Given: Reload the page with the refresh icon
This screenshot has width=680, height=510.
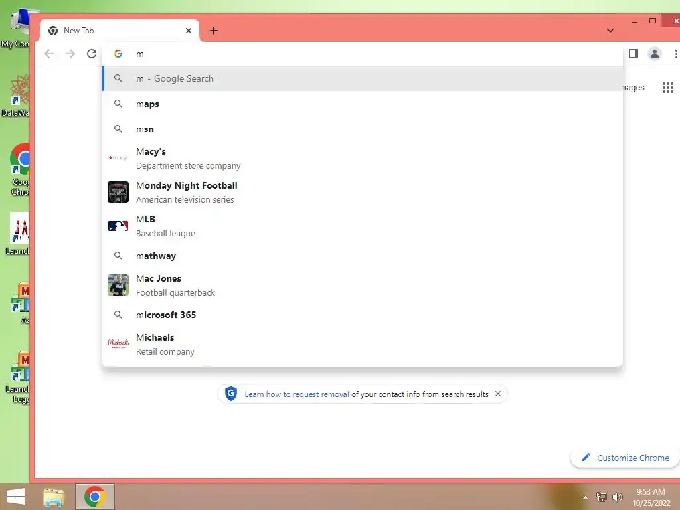Looking at the screenshot, I should coord(92,54).
